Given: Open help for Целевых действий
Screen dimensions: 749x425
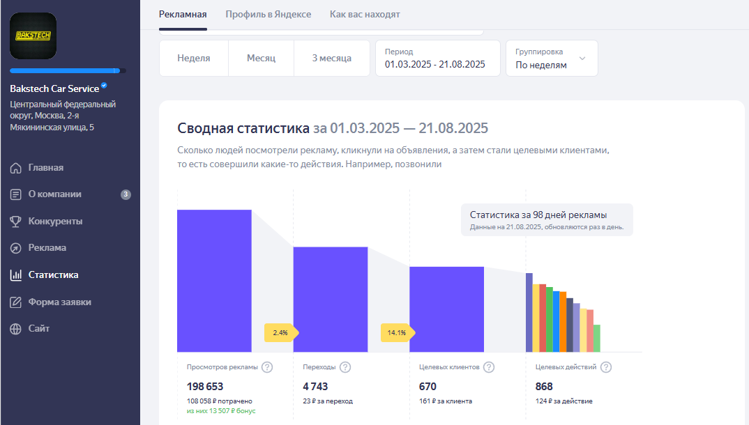Looking at the screenshot, I should tap(606, 367).
